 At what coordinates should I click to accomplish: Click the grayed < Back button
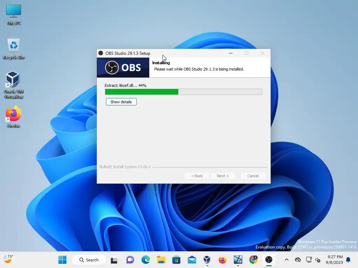(197, 176)
